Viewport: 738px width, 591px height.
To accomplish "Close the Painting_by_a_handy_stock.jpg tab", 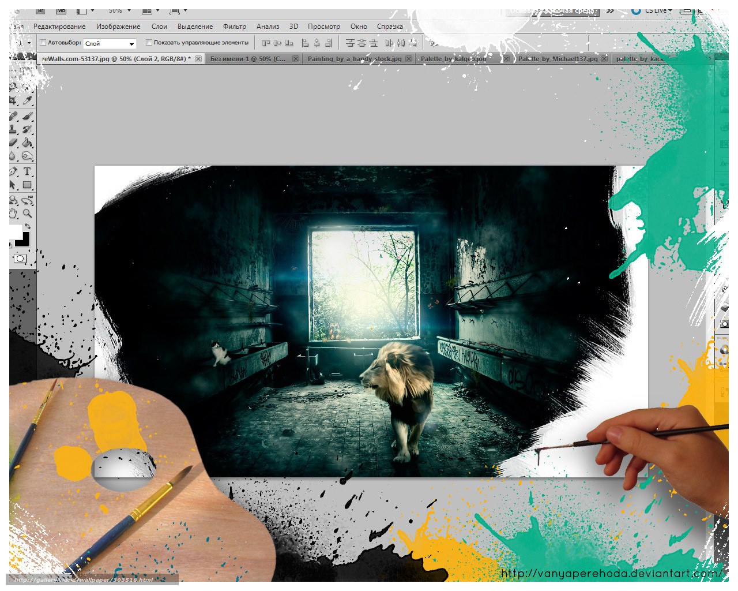I will click(409, 59).
